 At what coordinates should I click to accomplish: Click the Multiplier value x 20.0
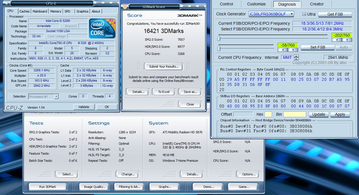pos(42,75)
